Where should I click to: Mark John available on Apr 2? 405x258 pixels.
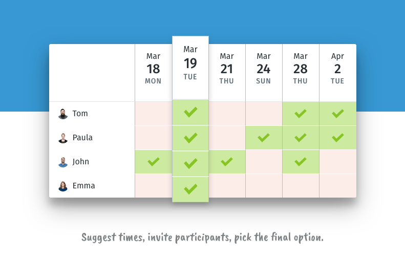[338, 162]
